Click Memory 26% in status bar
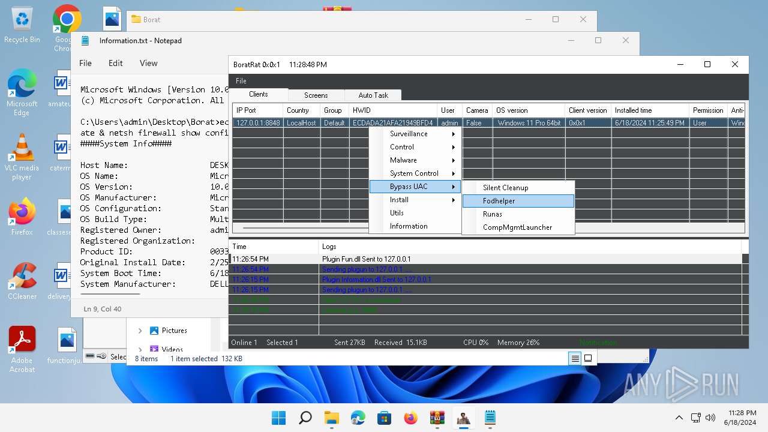 (518, 343)
